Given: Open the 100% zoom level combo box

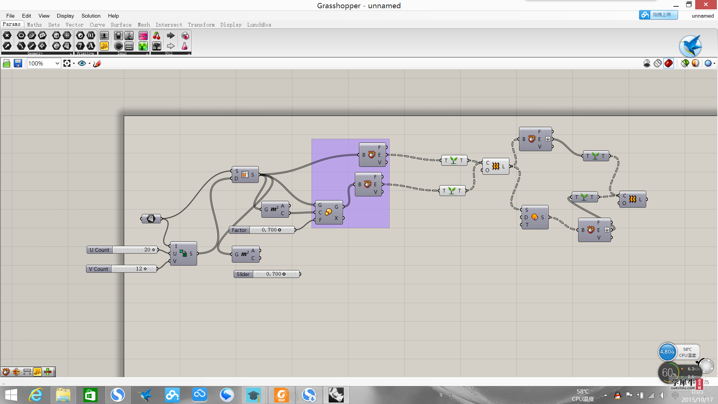Looking at the screenshot, I should (44, 63).
